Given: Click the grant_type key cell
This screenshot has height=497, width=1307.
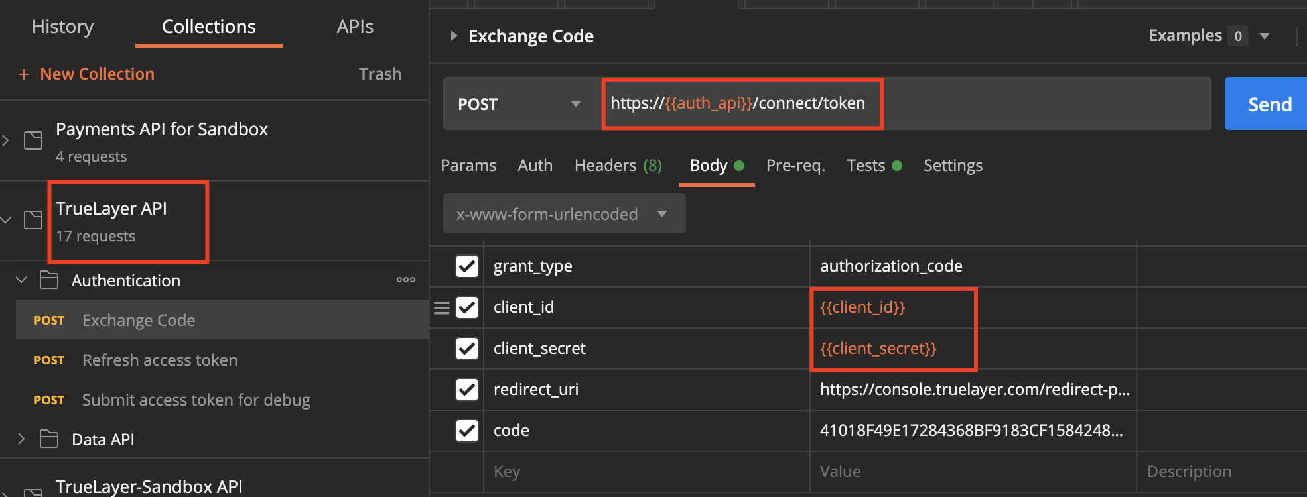Looking at the screenshot, I should pyautogui.click(x=647, y=266).
